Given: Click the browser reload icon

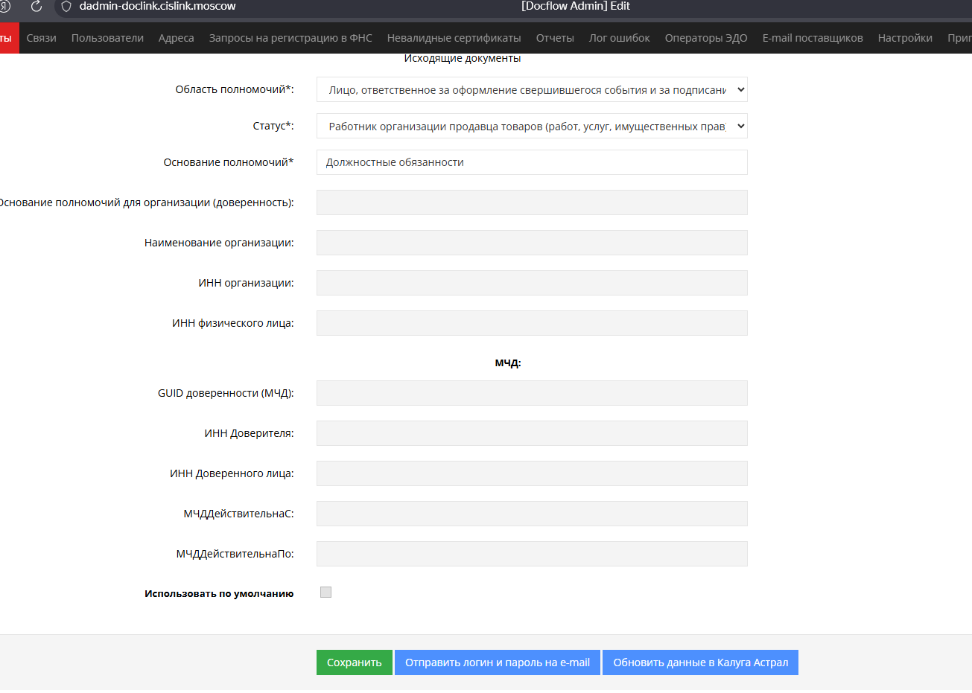Looking at the screenshot, I should 36,7.
